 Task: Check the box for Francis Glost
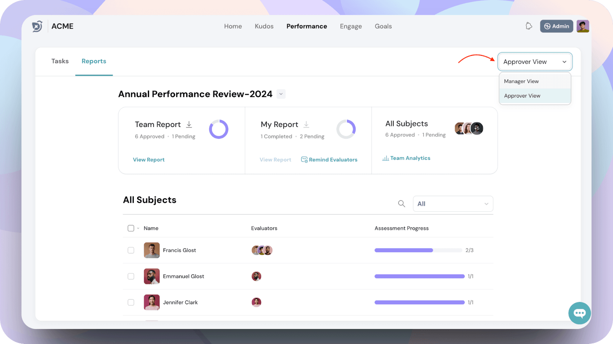[x=131, y=250]
